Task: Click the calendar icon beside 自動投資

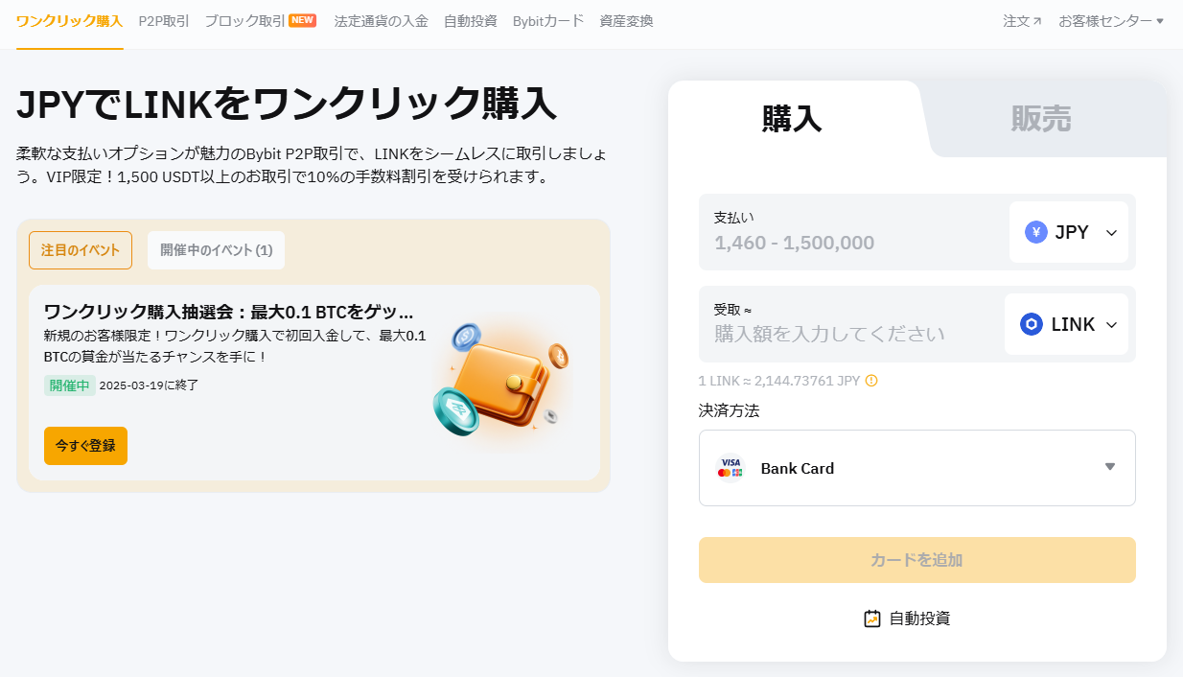Action: [870, 618]
